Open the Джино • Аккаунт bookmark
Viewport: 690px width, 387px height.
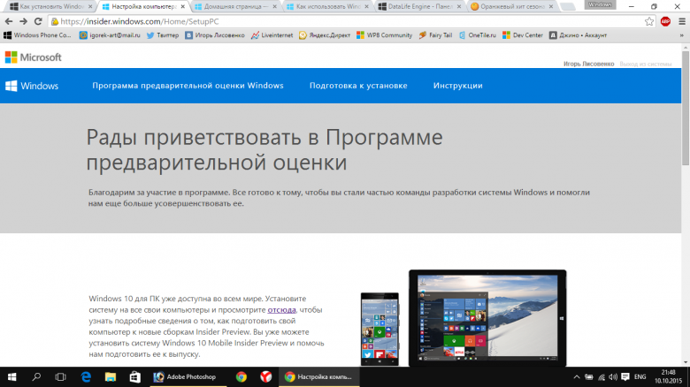pyautogui.click(x=579, y=35)
